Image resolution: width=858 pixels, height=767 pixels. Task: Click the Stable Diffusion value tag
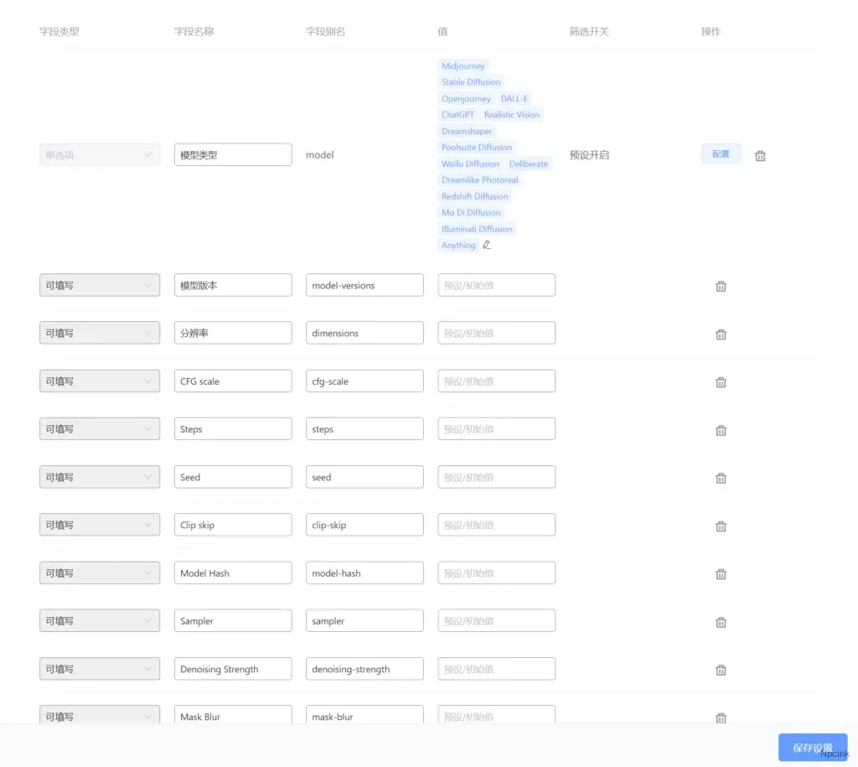471,82
